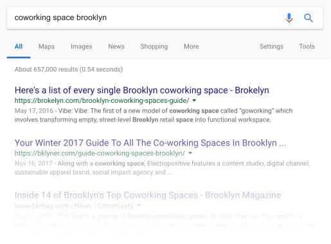This screenshot has width=331, height=244.
Task: Expand the dropdown arrow beside the bklyner.com URL
Action: (190, 153)
